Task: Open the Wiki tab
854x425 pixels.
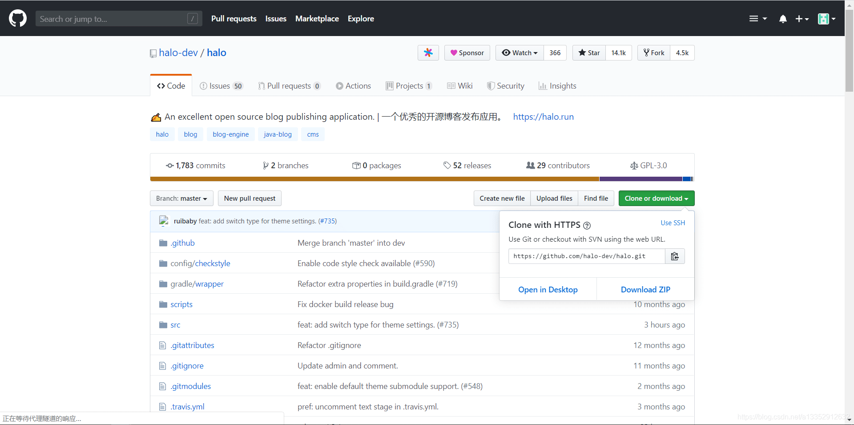Action: tap(460, 86)
